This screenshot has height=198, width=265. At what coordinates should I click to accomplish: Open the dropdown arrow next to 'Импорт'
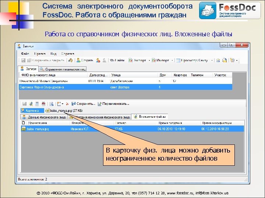172,60
